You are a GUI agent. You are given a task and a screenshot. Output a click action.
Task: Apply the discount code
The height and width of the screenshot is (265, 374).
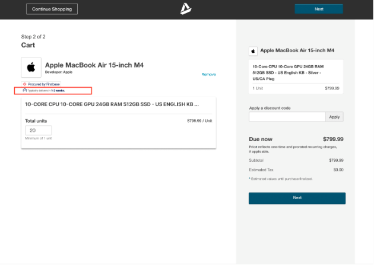click(334, 117)
